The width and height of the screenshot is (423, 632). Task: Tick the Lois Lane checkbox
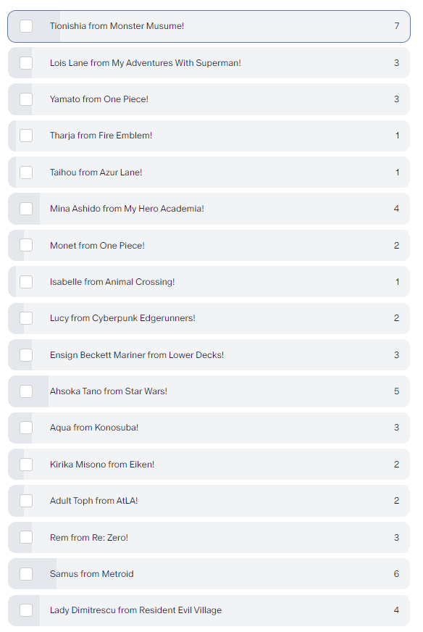click(x=26, y=63)
